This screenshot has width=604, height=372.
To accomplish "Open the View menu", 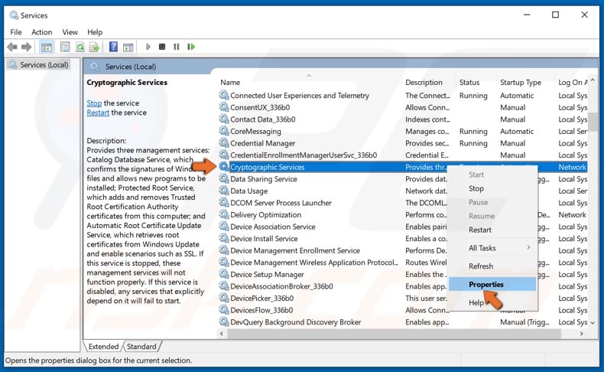I will [x=70, y=32].
